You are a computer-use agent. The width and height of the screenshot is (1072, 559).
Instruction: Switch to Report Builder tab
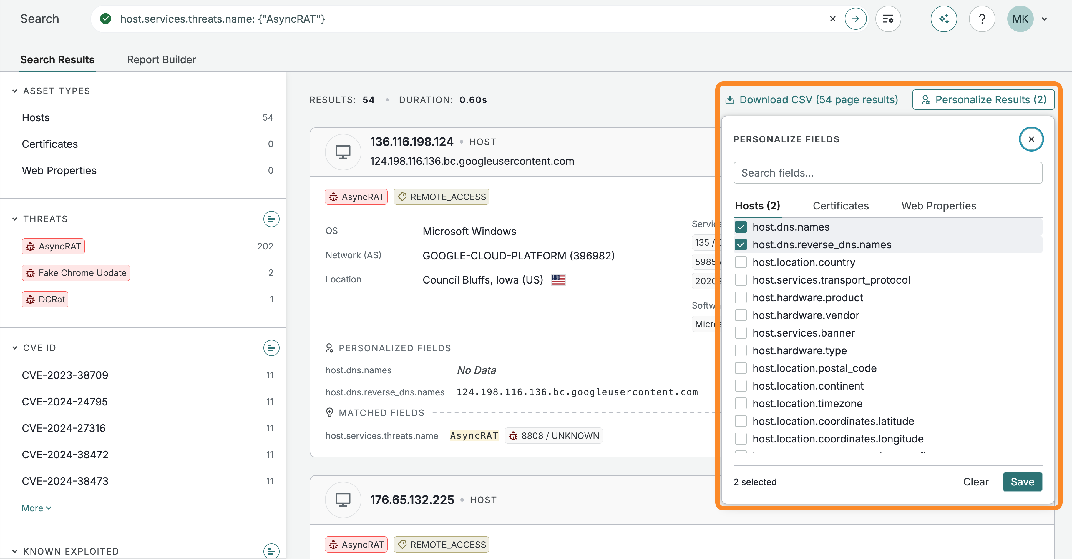coord(161,59)
